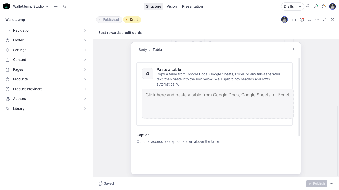
Task: Click the Settings gear icon
Action: tap(8, 50)
